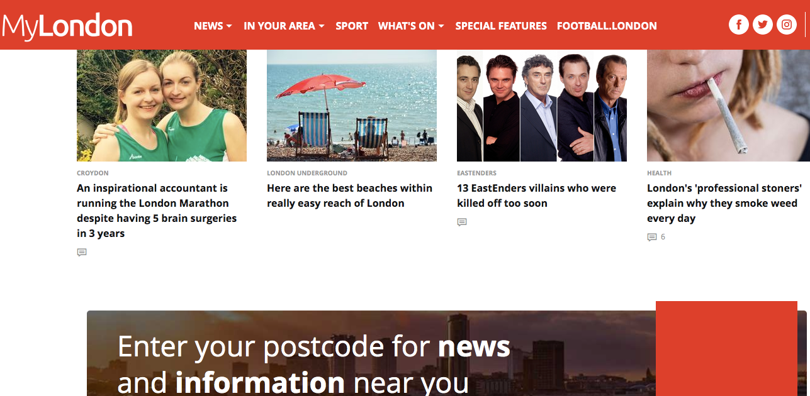Image resolution: width=810 pixels, height=396 pixels.
Task: Expand the News dropdown menu
Action: (x=213, y=26)
